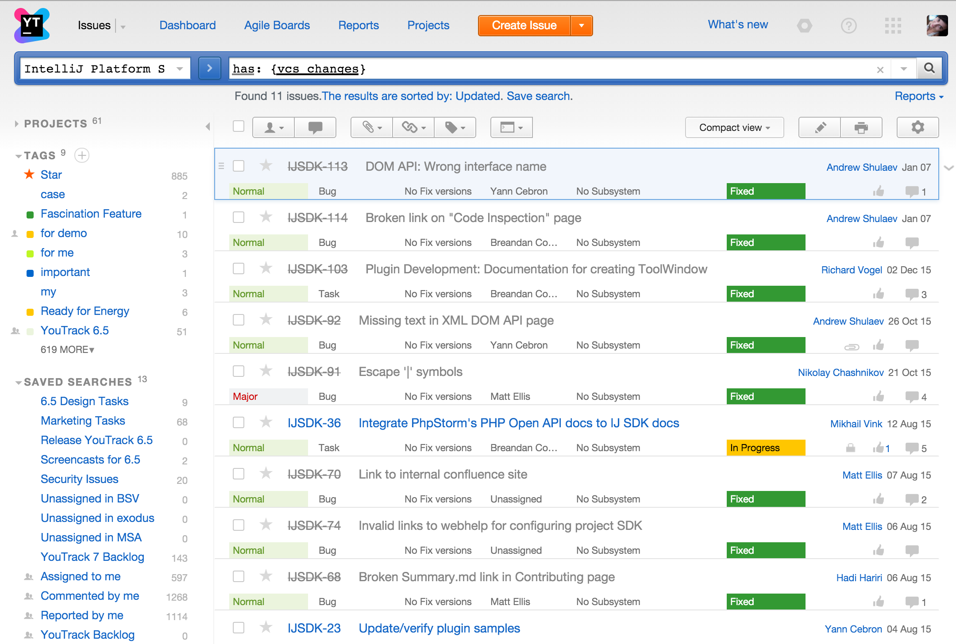Click the YouTrack logo icon
Image resolution: width=956 pixels, height=644 pixels.
point(32,26)
